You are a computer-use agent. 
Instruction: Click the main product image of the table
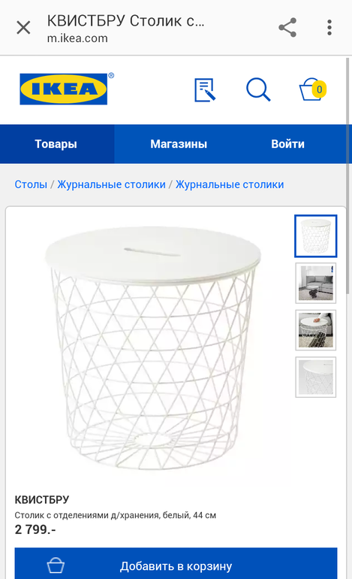[152, 347]
